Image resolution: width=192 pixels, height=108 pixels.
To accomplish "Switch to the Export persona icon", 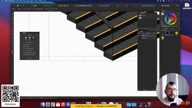I will coord(23,6).
